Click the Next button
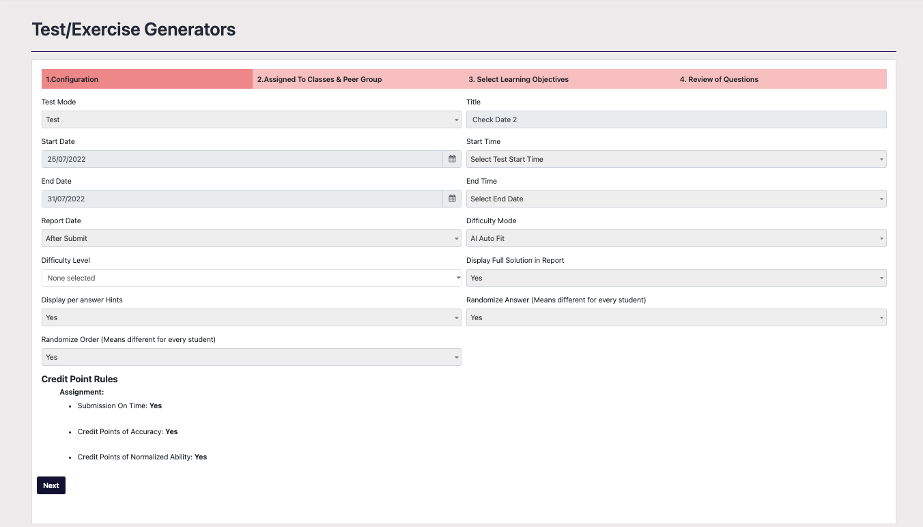Screen dimensions: 923x527 click(x=51, y=485)
